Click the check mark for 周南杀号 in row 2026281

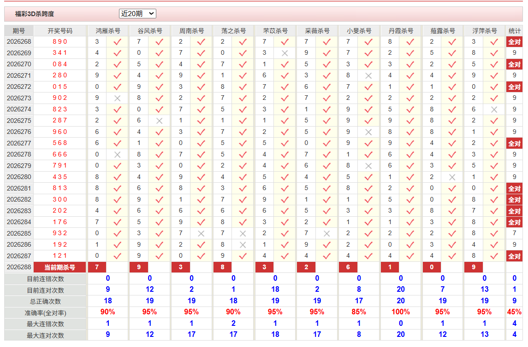tap(201, 188)
